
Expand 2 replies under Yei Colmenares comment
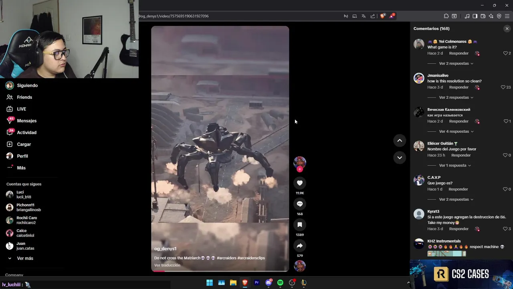pyautogui.click(x=456, y=63)
